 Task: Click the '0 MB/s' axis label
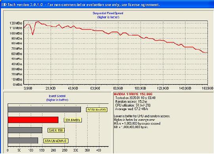17,85
